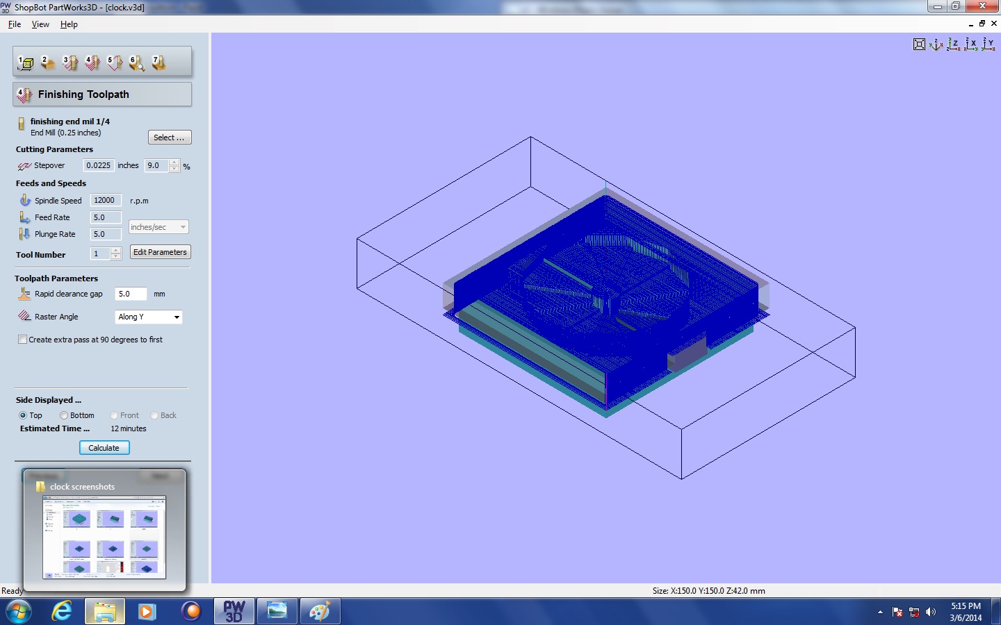Viewport: 1001px width, 625px height.
Task: Click the Tool Number field
Action: pos(101,253)
